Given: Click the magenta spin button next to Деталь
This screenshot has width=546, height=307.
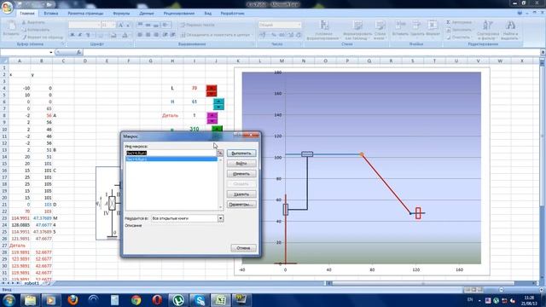Looking at the screenshot, I should 212,118.
